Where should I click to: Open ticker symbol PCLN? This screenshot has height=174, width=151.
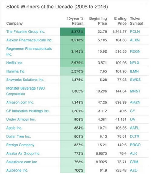(135, 32)
